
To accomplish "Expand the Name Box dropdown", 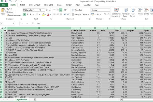I will (13, 23).
